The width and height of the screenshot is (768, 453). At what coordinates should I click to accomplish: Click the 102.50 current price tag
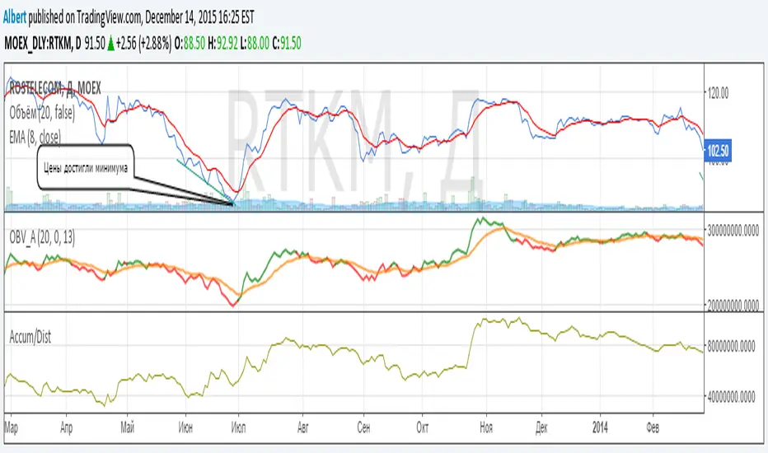click(x=718, y=151)
